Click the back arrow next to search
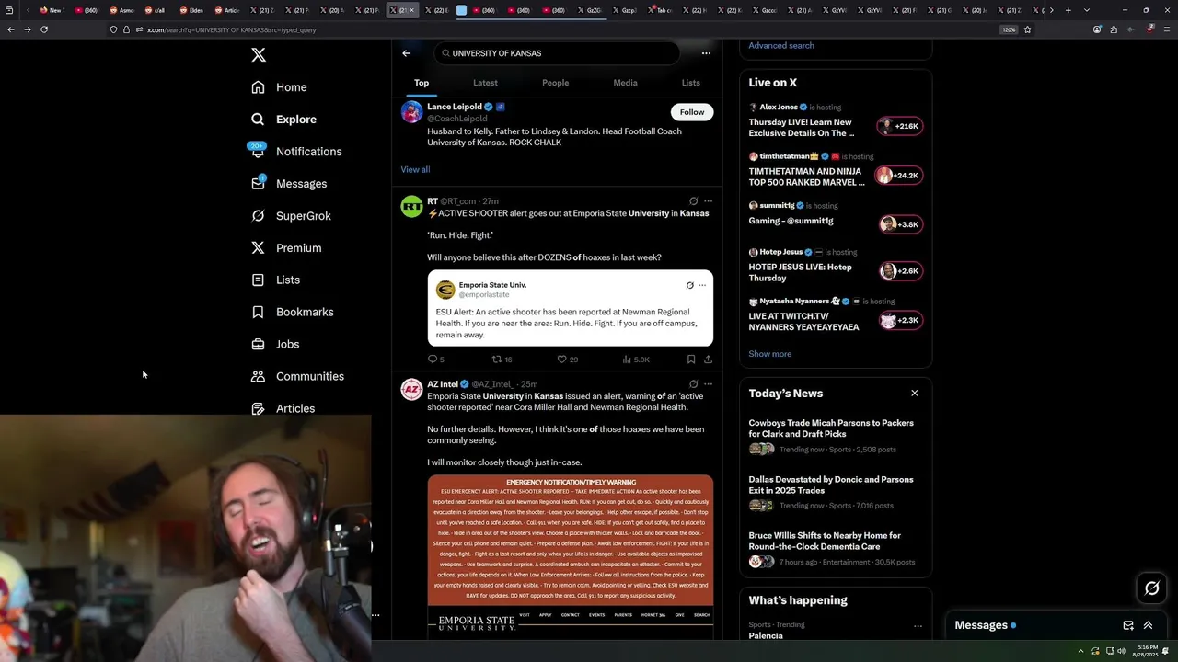This screenshot has height=662, width=1178. [406, 53]
